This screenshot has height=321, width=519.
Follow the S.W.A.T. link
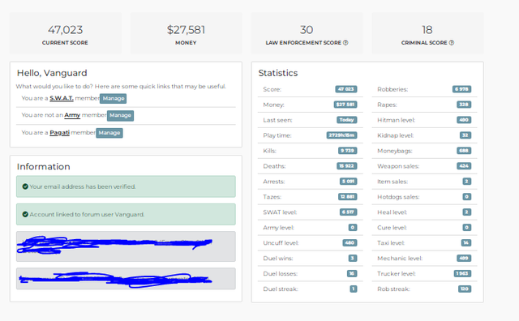62,98
